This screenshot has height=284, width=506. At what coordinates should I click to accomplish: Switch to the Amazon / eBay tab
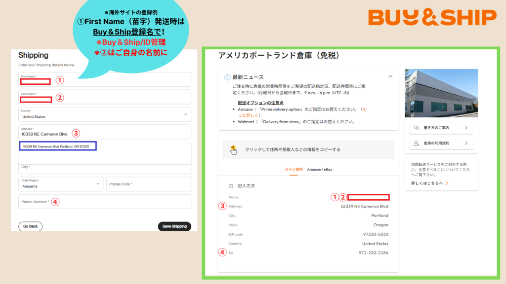(x=320, y=170)
